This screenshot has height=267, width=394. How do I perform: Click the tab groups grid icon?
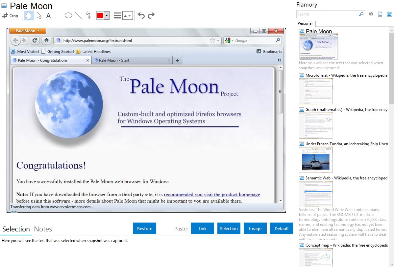(279, 60)
